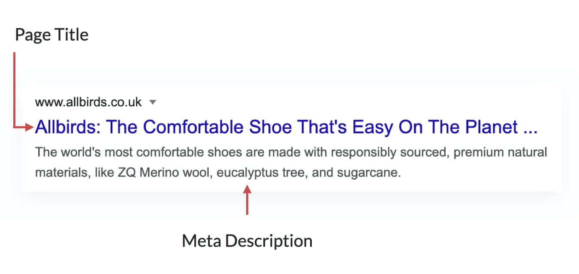
Task: Click "materials," starting the second description line
Action: pos(55,173)
